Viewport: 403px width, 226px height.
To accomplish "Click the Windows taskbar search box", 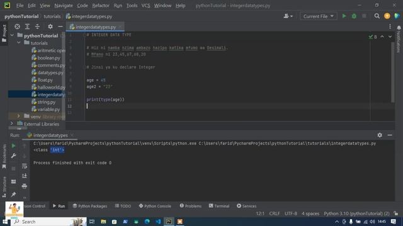I will [49, 222].
